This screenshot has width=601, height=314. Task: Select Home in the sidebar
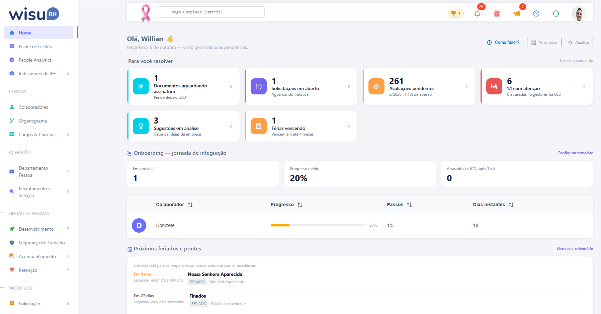tap(39, 32)
